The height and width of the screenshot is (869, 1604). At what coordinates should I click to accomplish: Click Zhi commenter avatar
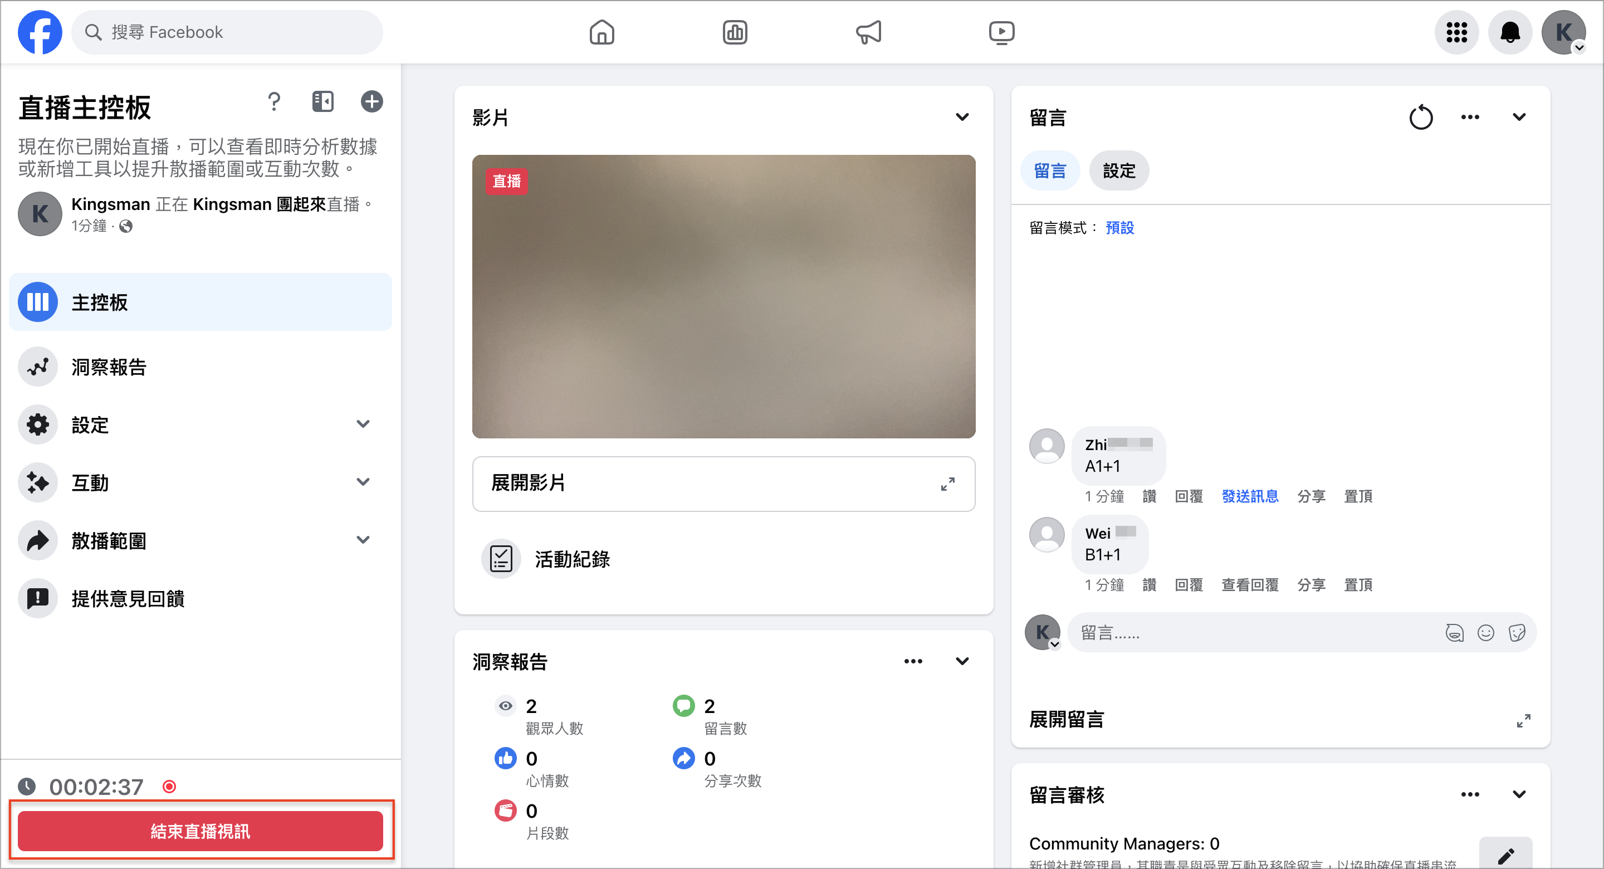tap(1046, 446)
